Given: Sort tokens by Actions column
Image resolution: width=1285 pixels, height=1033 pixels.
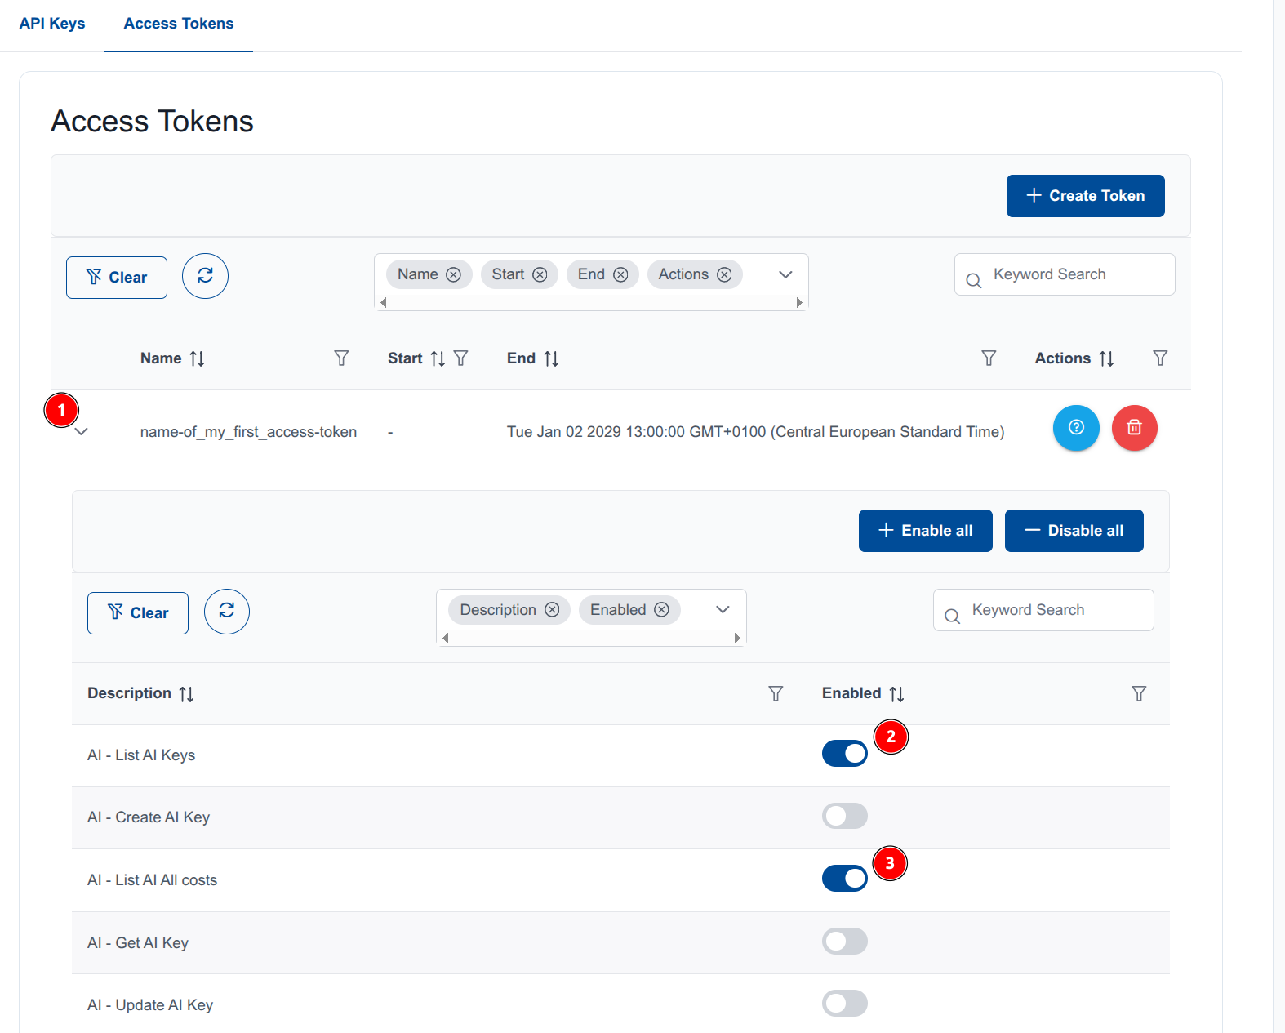Looking at the screenshot, I should point(1106,358).
